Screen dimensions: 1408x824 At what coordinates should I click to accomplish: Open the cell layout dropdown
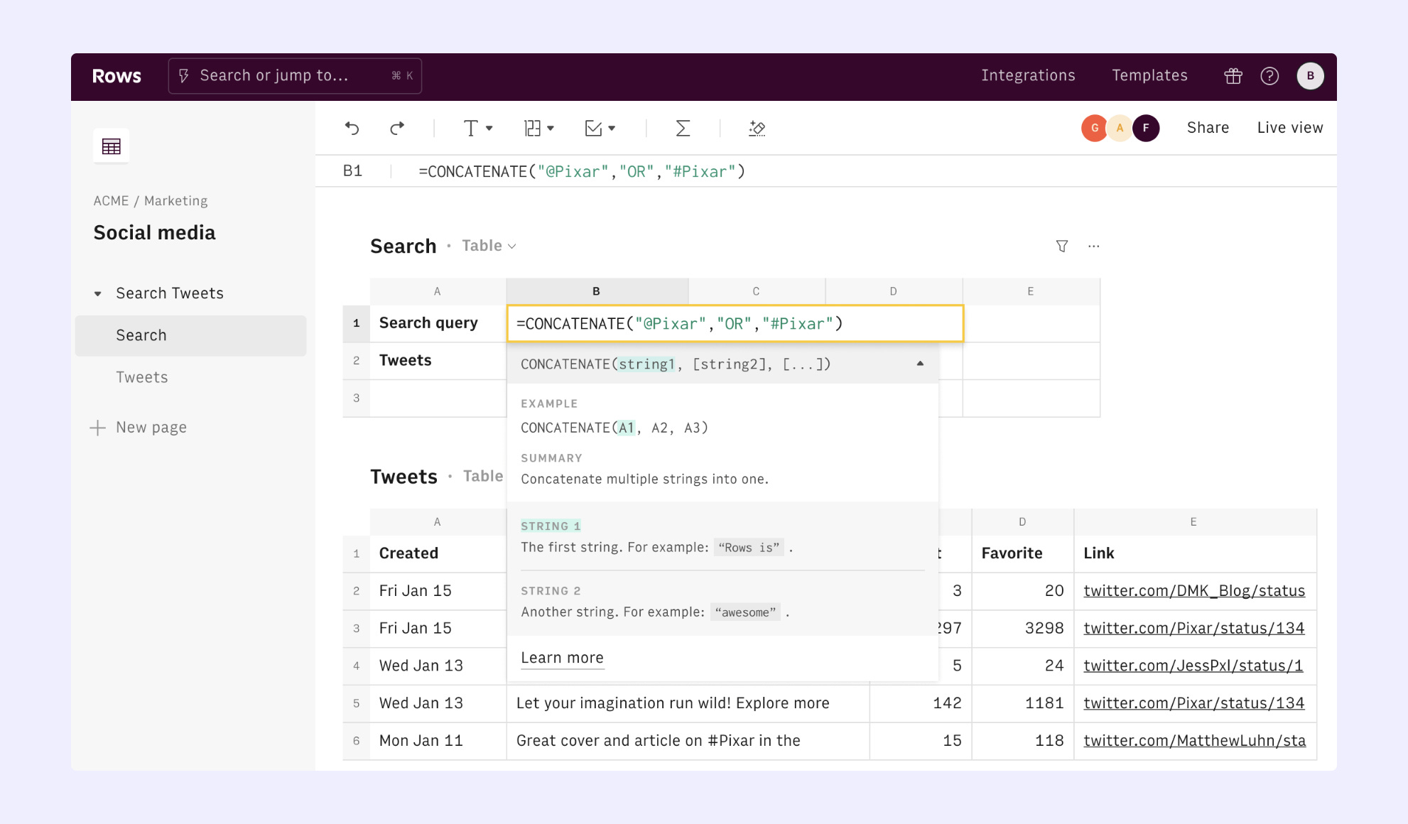pos(538,128)
